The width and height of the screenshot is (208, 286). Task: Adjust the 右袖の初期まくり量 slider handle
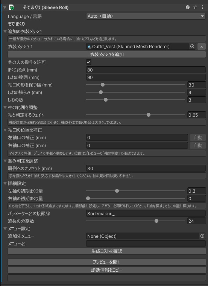[x=88, y=198]
